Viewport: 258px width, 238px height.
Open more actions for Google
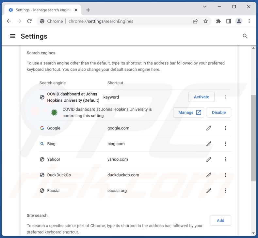pyautogui.click(x=225, y=128)
